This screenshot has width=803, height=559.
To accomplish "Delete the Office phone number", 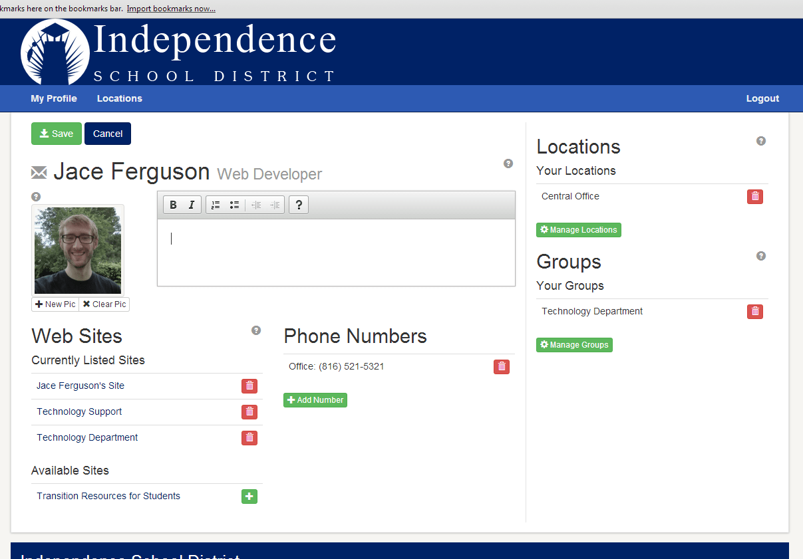I will pyautogui.click(x=502, y=367).
